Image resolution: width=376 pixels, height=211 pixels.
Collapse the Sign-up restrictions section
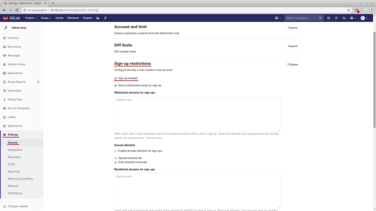click(292, 64)
